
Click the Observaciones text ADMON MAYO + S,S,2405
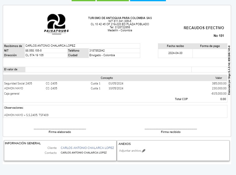click(26, 115)
